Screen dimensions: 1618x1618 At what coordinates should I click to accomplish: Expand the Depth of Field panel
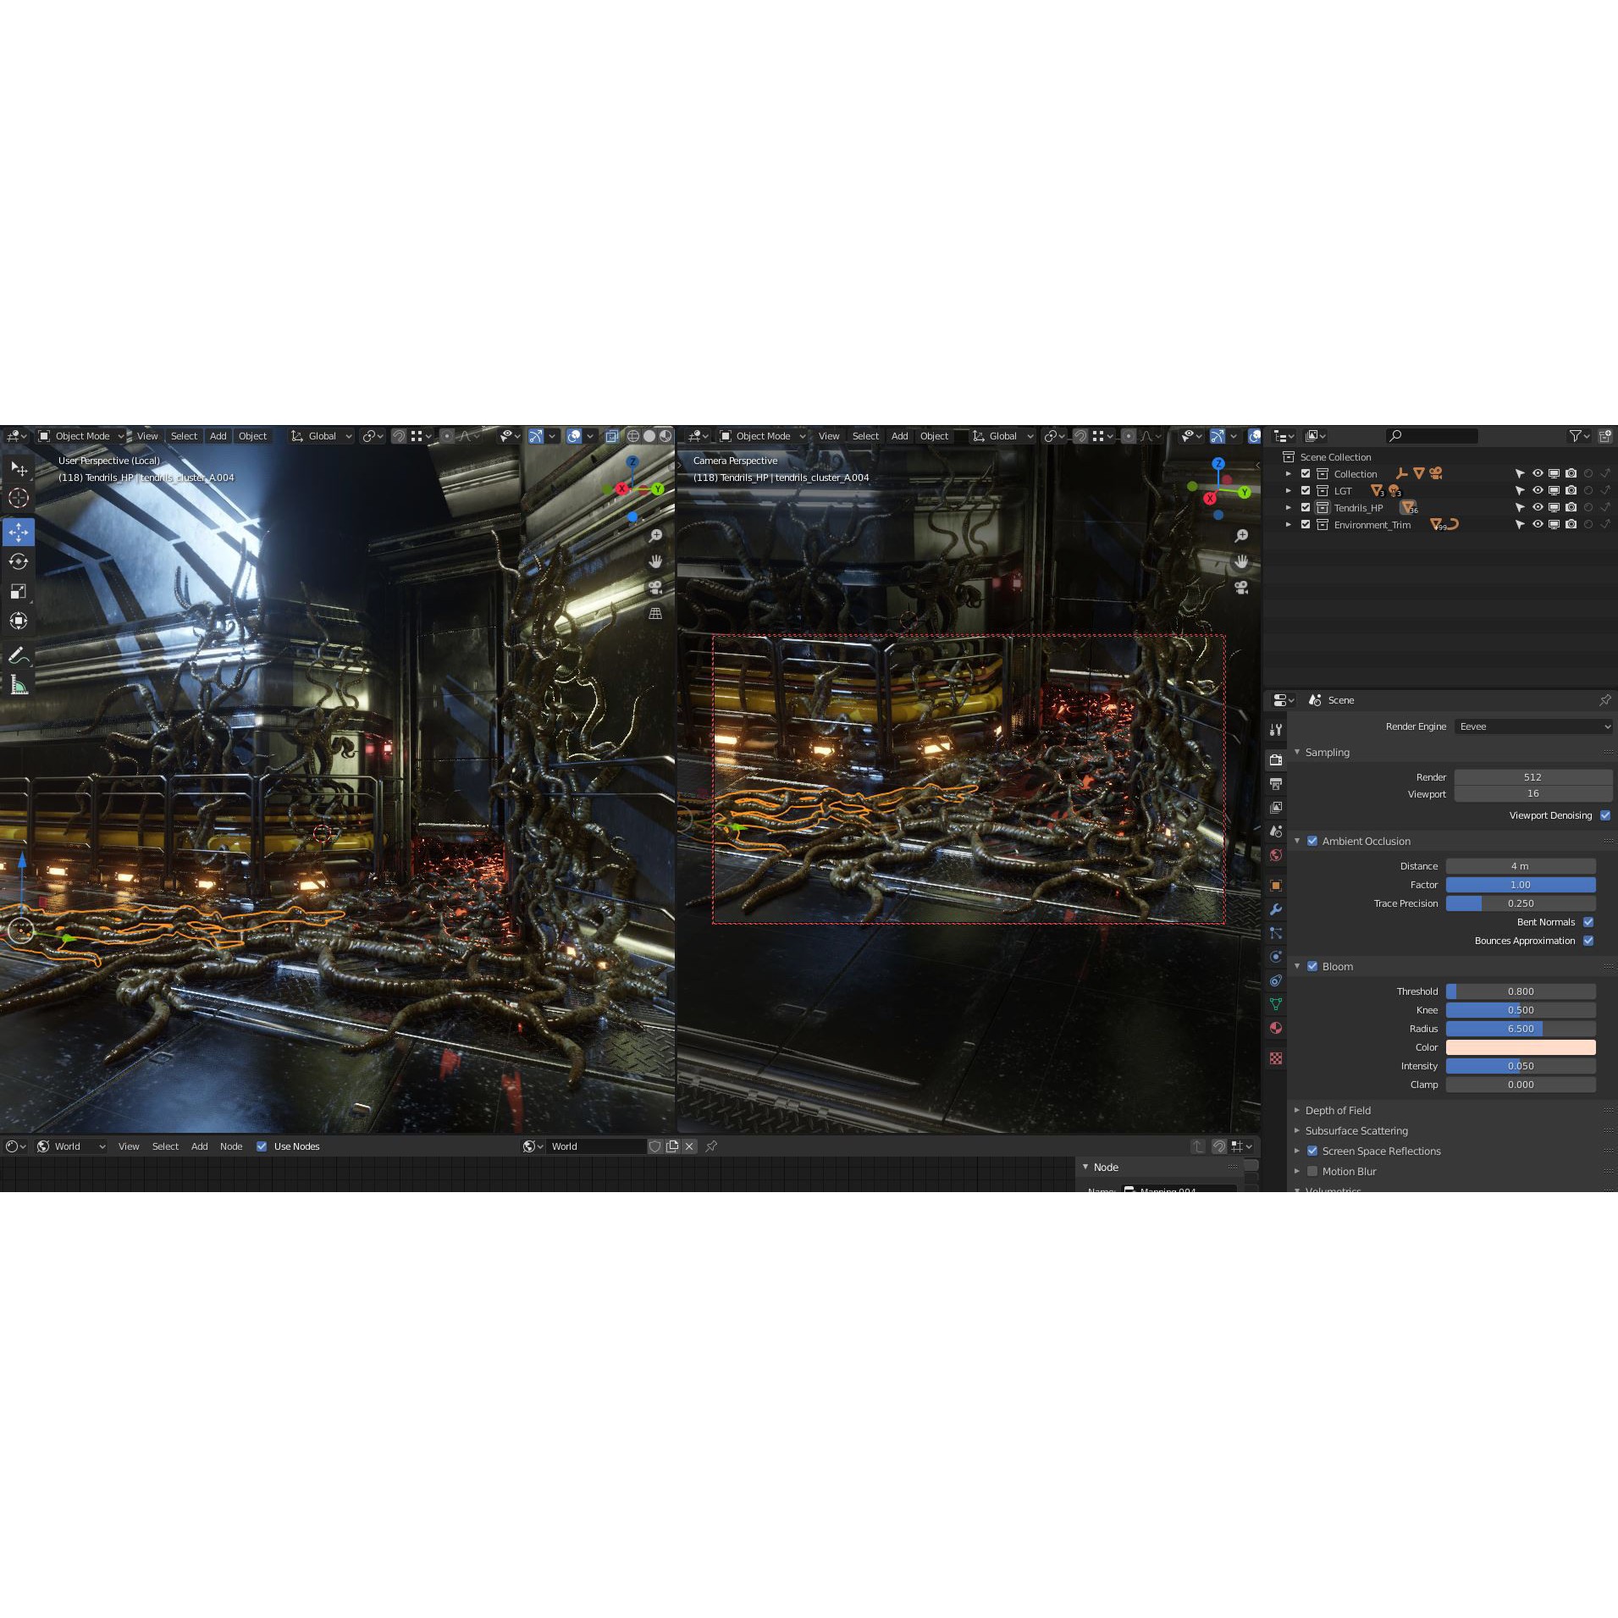pos(1338,1110)
